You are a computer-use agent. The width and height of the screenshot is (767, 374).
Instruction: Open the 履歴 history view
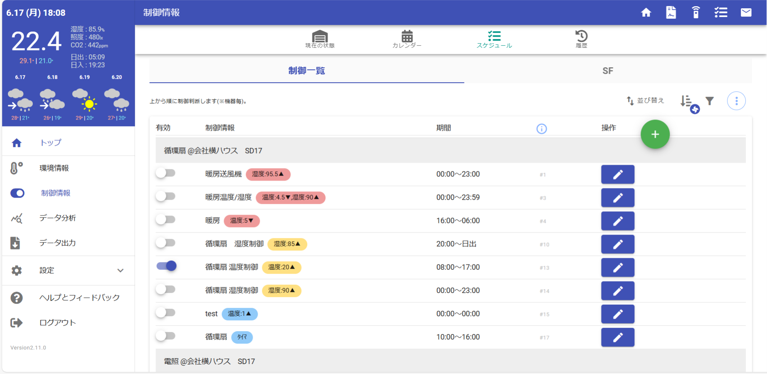pos(582,39)
